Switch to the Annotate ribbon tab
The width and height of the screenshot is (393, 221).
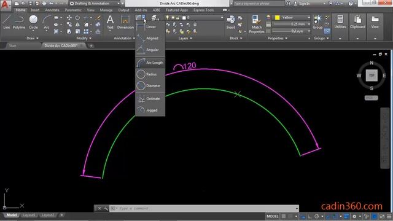coord(52,10)
